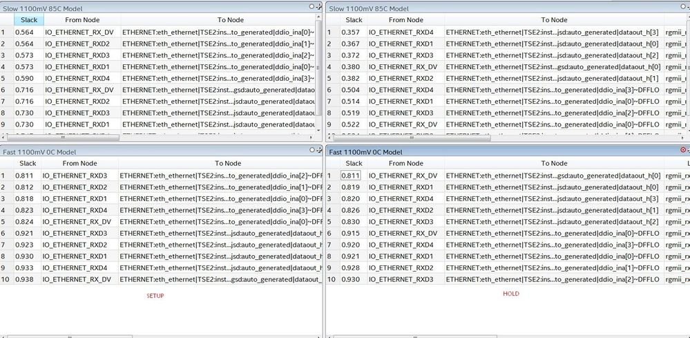Select the slack cell 0.367 for IO_ETHERNET_RXD1
690x338 pixels.
(354, 44)
